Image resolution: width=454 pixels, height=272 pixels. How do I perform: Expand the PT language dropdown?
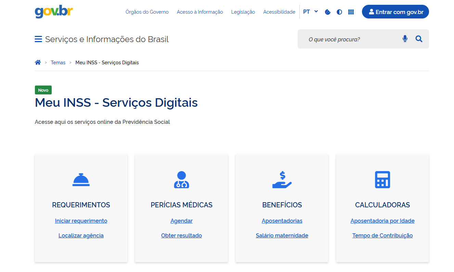point(310,12)
